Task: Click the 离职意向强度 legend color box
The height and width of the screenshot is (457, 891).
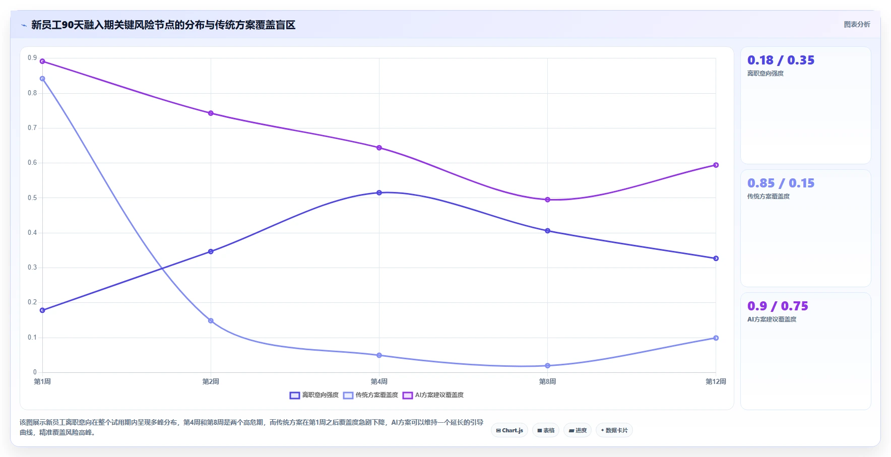Action: tap(295, 396)
